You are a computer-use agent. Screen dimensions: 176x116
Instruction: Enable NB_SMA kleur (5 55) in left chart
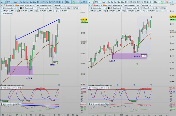click(35, 5)
